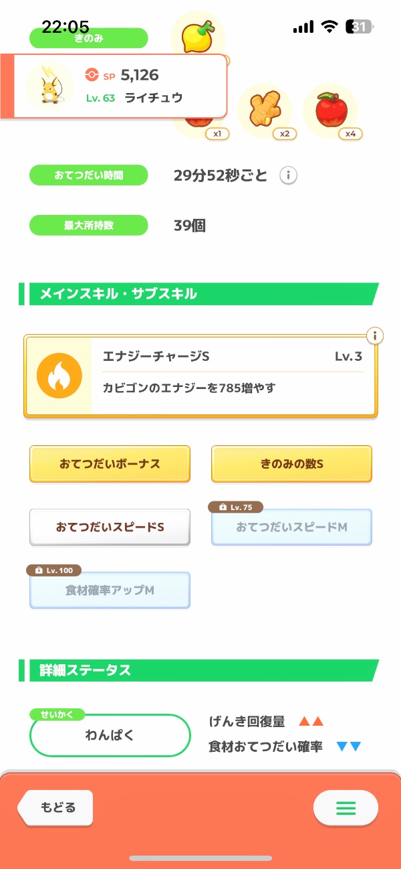Tap locked おてつだいスピードM skill
The image size is (401, 869).
tap(291, 528)
